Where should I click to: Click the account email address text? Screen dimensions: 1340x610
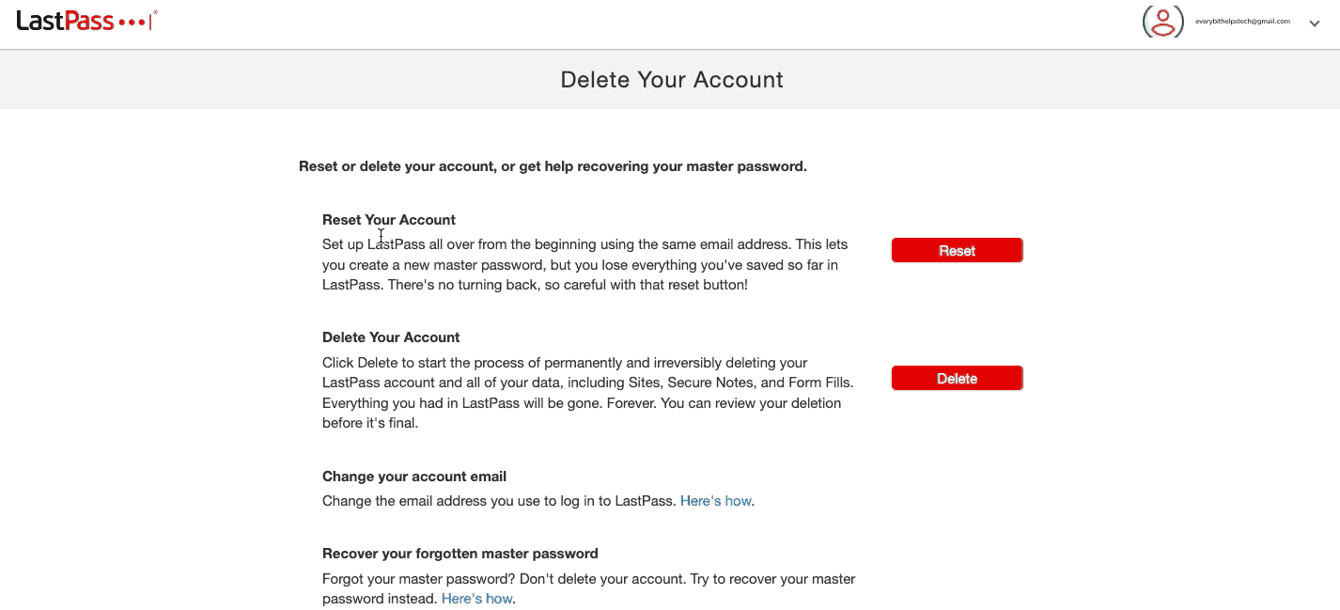pyautogui.click(x=1242, y=21)
